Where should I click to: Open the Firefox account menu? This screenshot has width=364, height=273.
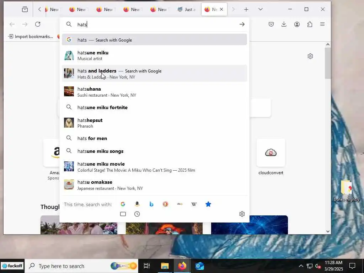[297, 24]
